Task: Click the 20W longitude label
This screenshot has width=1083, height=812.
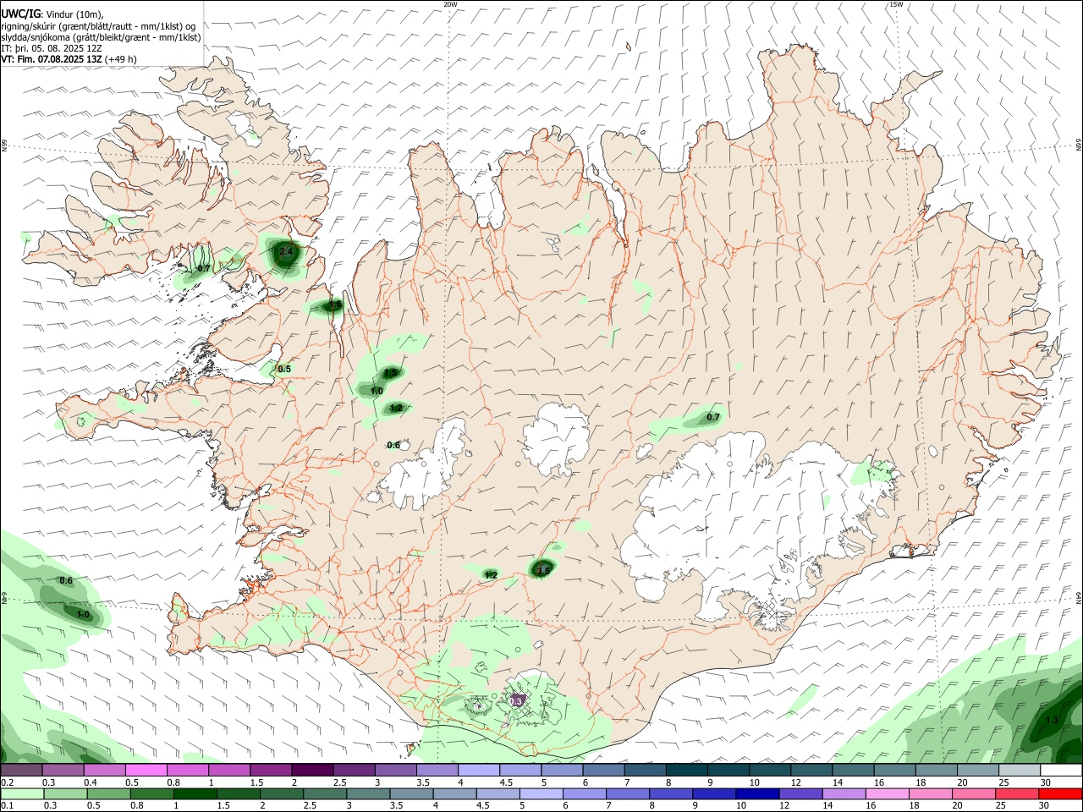Action: (450, 4)
